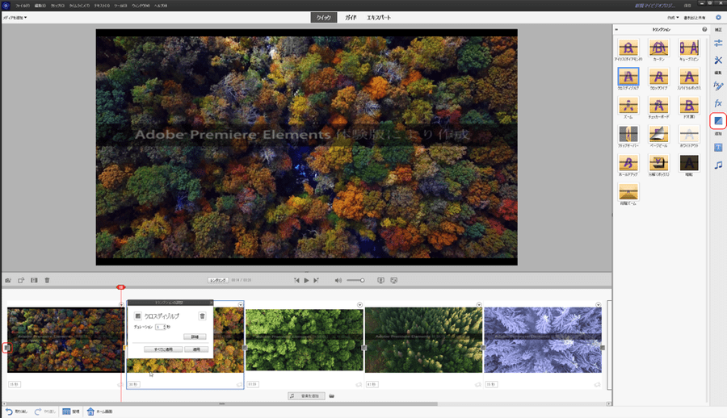
Task: Click the freeze frame camera icon
Action: coord(8,280)
